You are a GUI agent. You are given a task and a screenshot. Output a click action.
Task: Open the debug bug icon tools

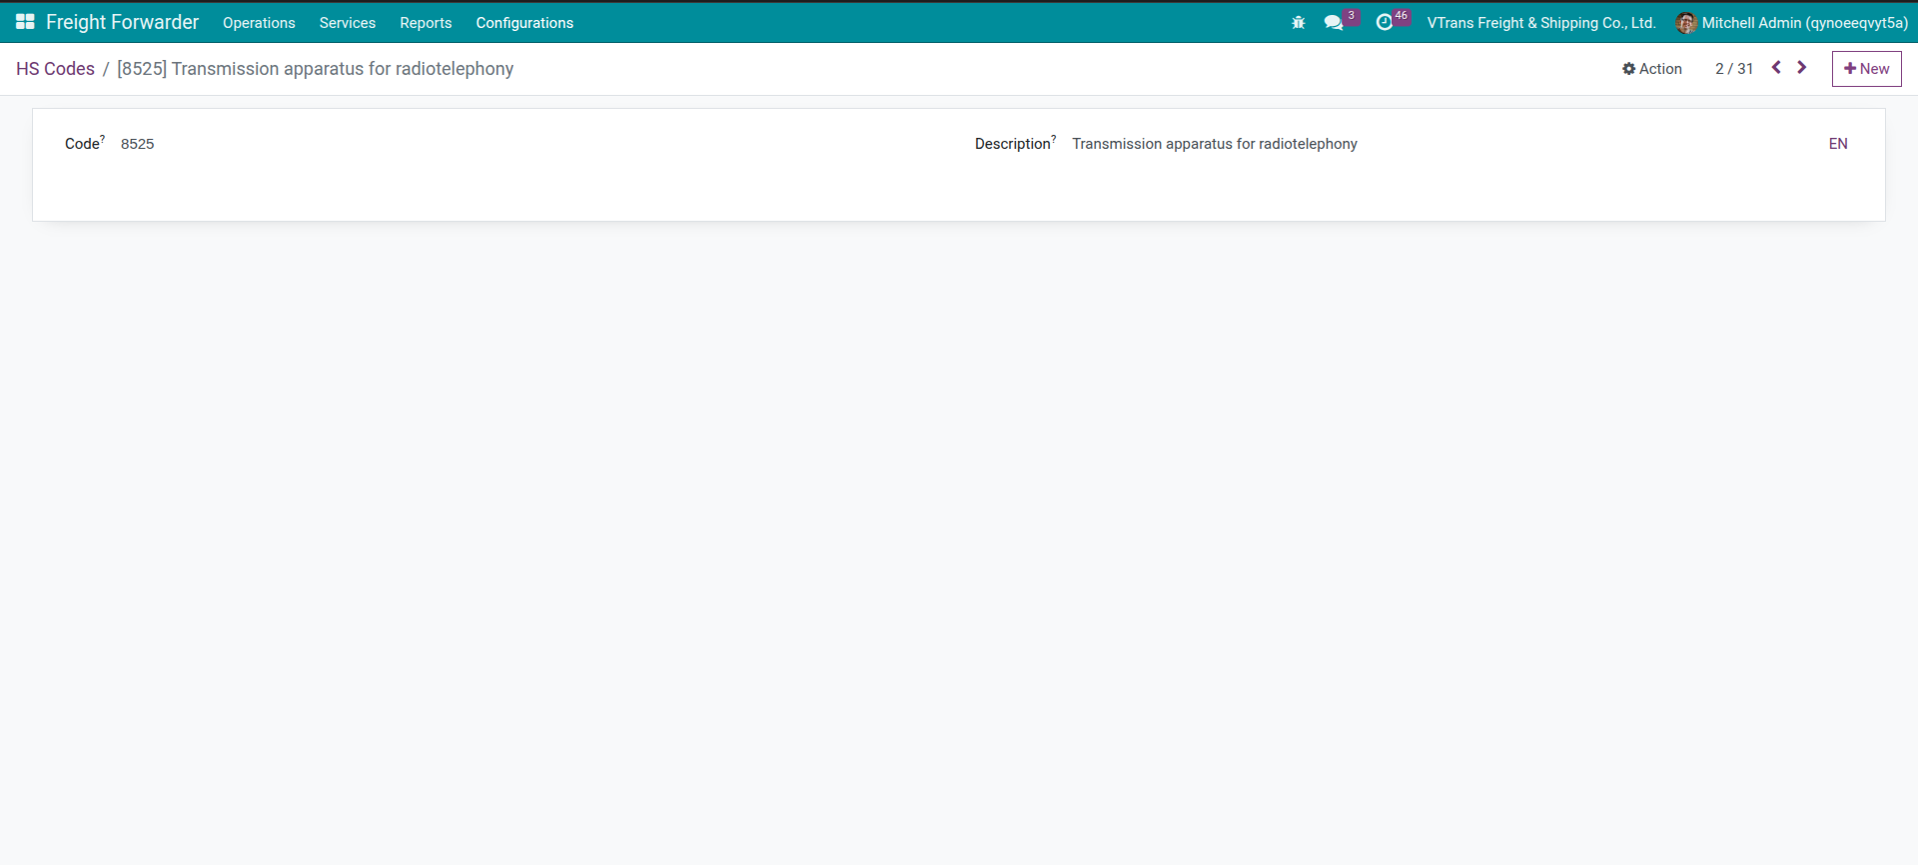coord(1298,22)
